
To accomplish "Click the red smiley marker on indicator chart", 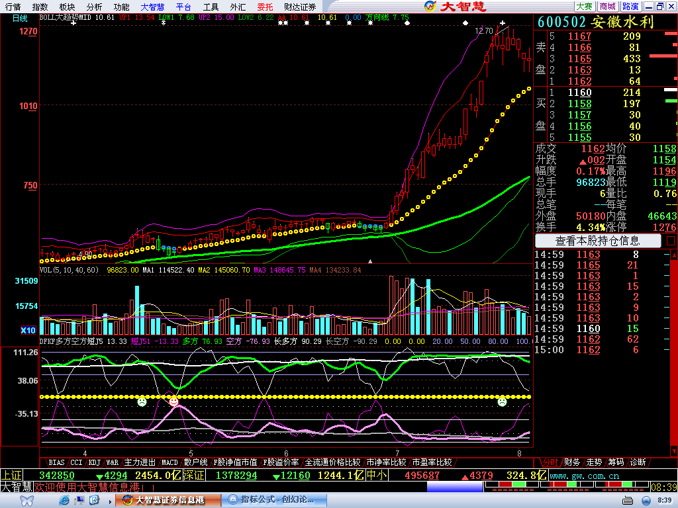I will click(173, 402).
